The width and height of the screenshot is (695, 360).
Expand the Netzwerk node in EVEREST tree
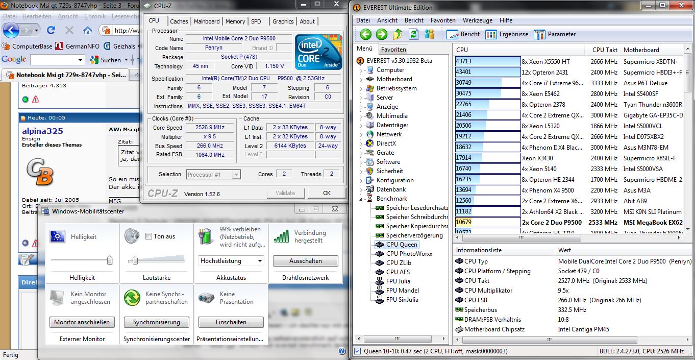[361, 135]
